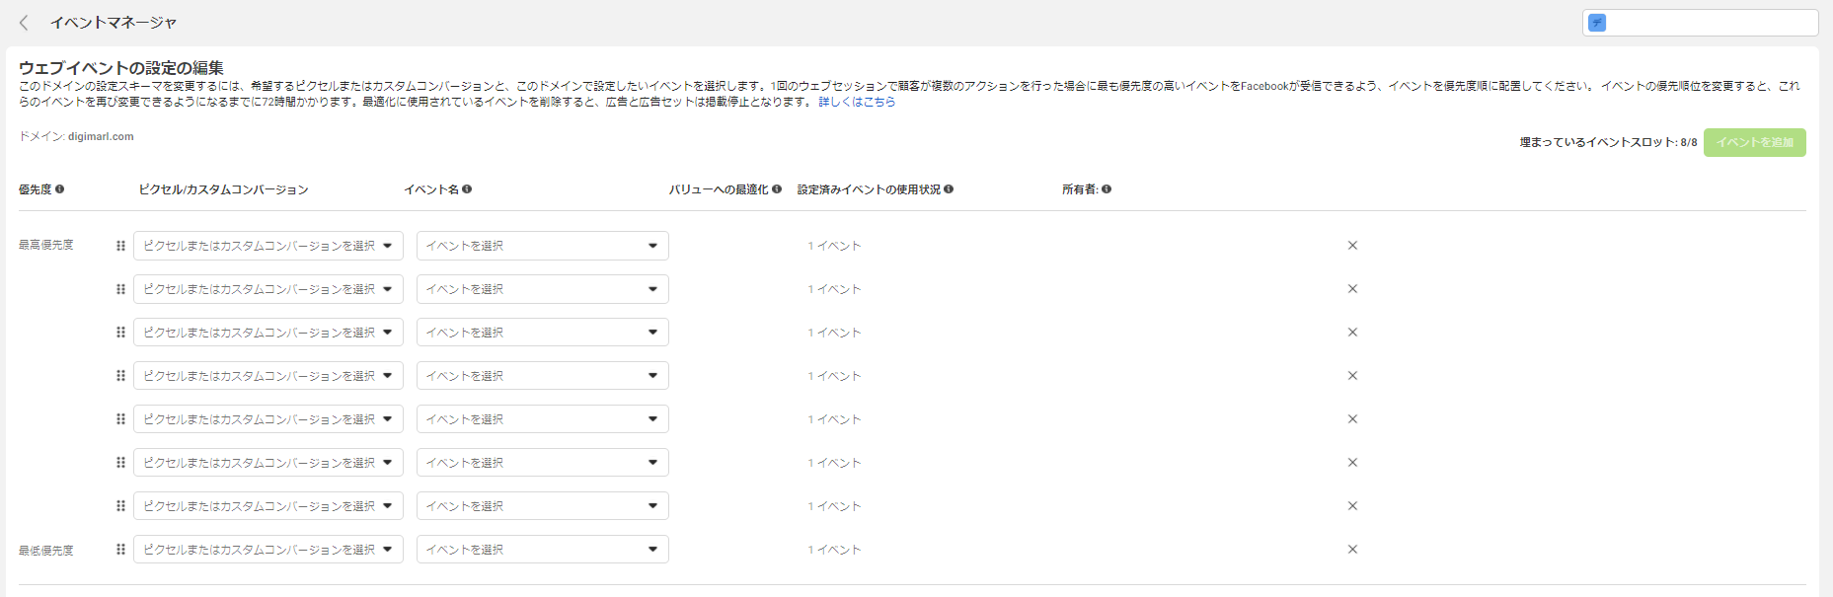Click the drag handle of the second row
This screenshot has width=1833, height=597.
120,289
